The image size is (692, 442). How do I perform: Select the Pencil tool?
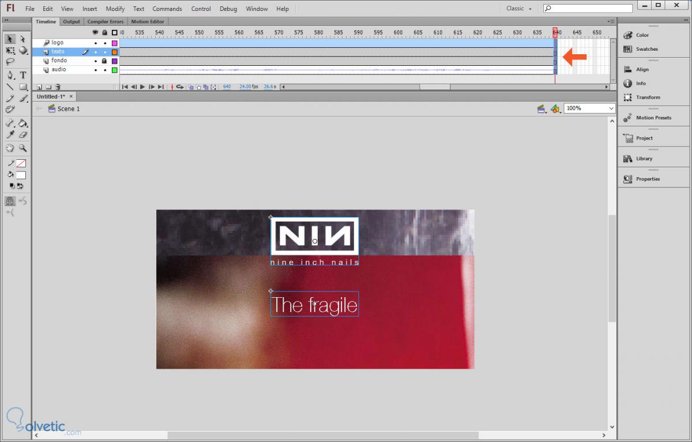(10, 98)
